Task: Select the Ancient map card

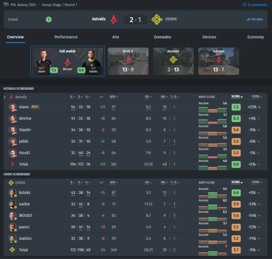Action: [x=173, y=61]
